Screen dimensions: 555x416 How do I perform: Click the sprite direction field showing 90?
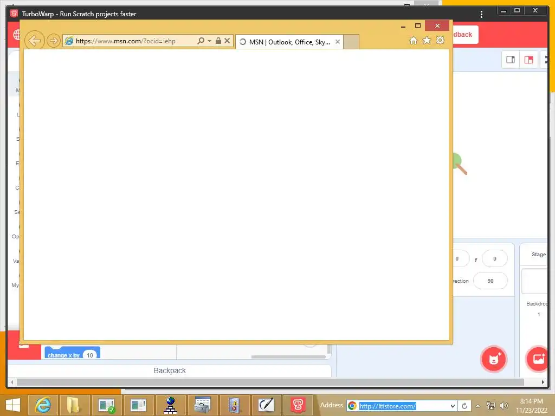tap(490, 281)
